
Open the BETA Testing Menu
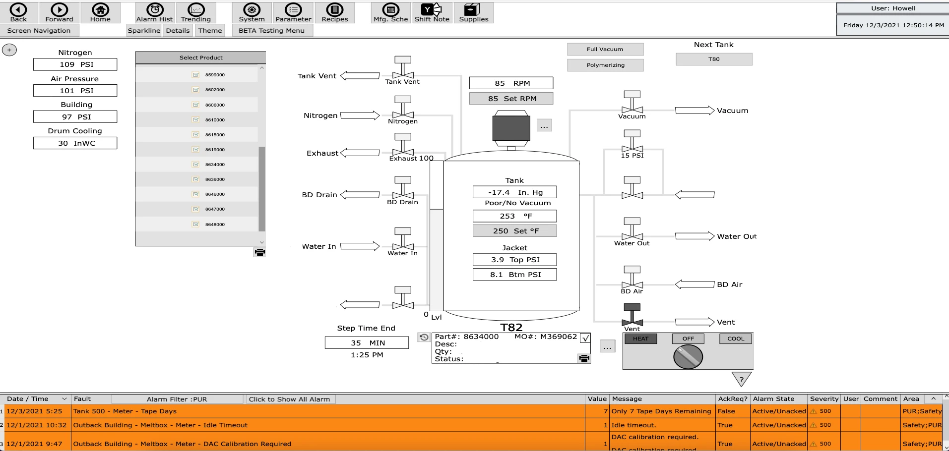coord(272,30)
